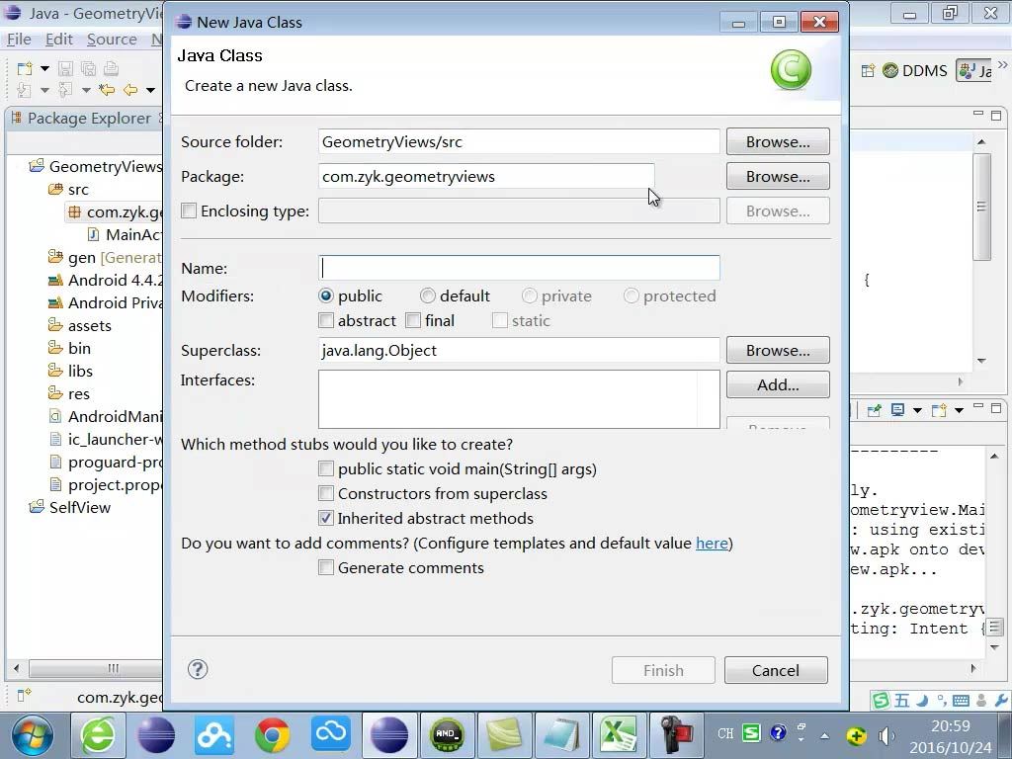
Task: Click the Display Selected Console icon
Action: coord(897,410)
